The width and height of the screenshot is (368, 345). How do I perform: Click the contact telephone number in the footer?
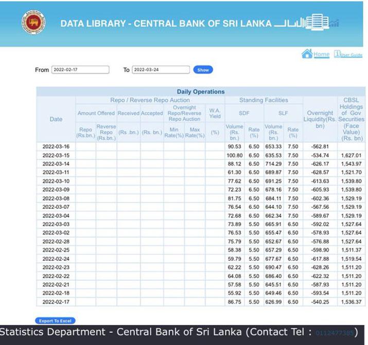tap(335, 333)
